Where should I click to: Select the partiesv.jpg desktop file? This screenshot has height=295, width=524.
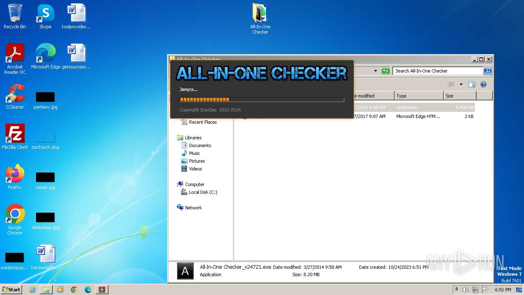[x=45, y=101]
